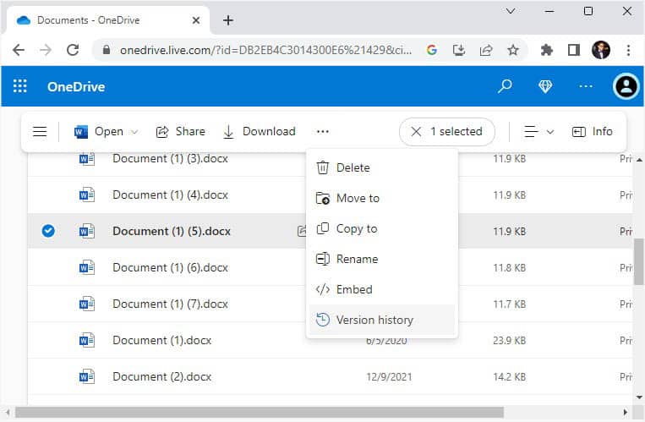This screenshot has height=422, width=645.
Task: Click the Word icon of Document (2).docx
Action: coord(86,376)
